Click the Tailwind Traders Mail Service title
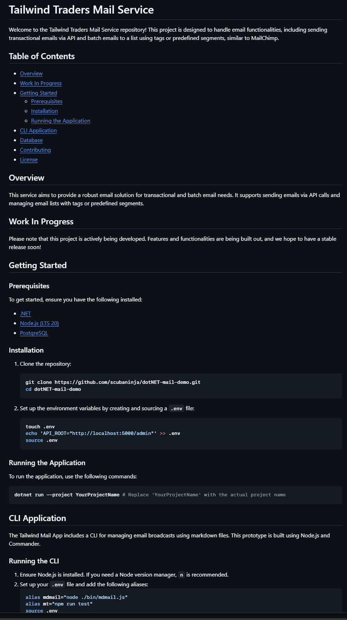The width and height of the screenshot is (347, 620). 81,10
